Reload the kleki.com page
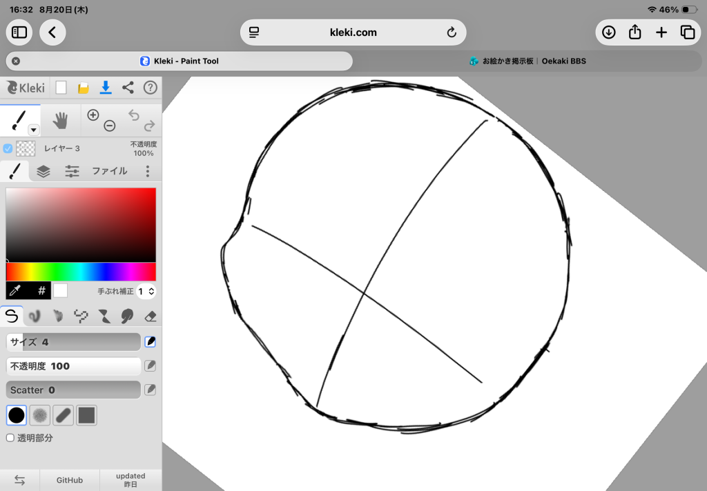Screen dimensions: 707x491 pyautogui.click(x=452, y=32)
